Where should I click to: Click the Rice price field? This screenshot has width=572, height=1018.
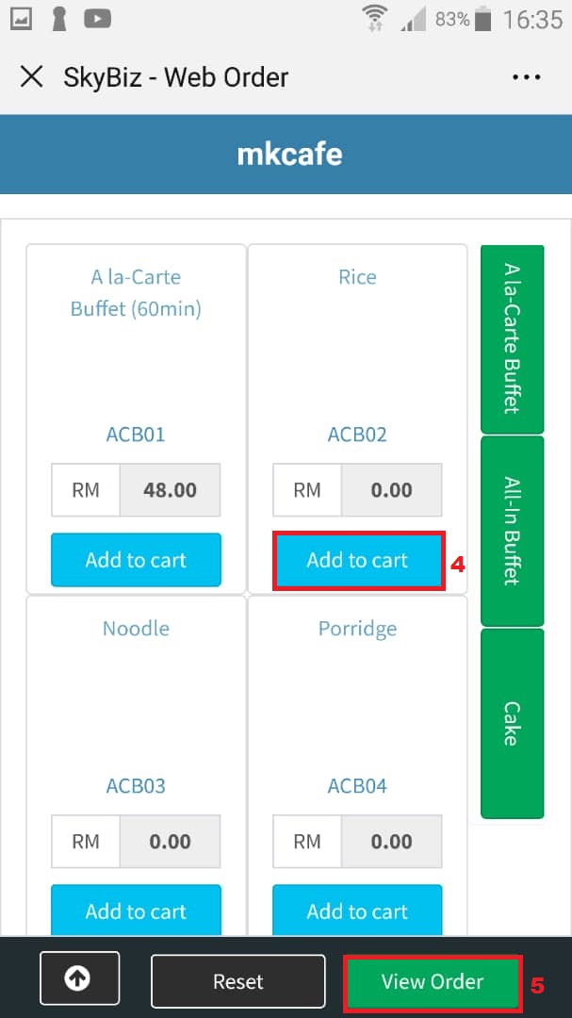[x=391, y=490]
